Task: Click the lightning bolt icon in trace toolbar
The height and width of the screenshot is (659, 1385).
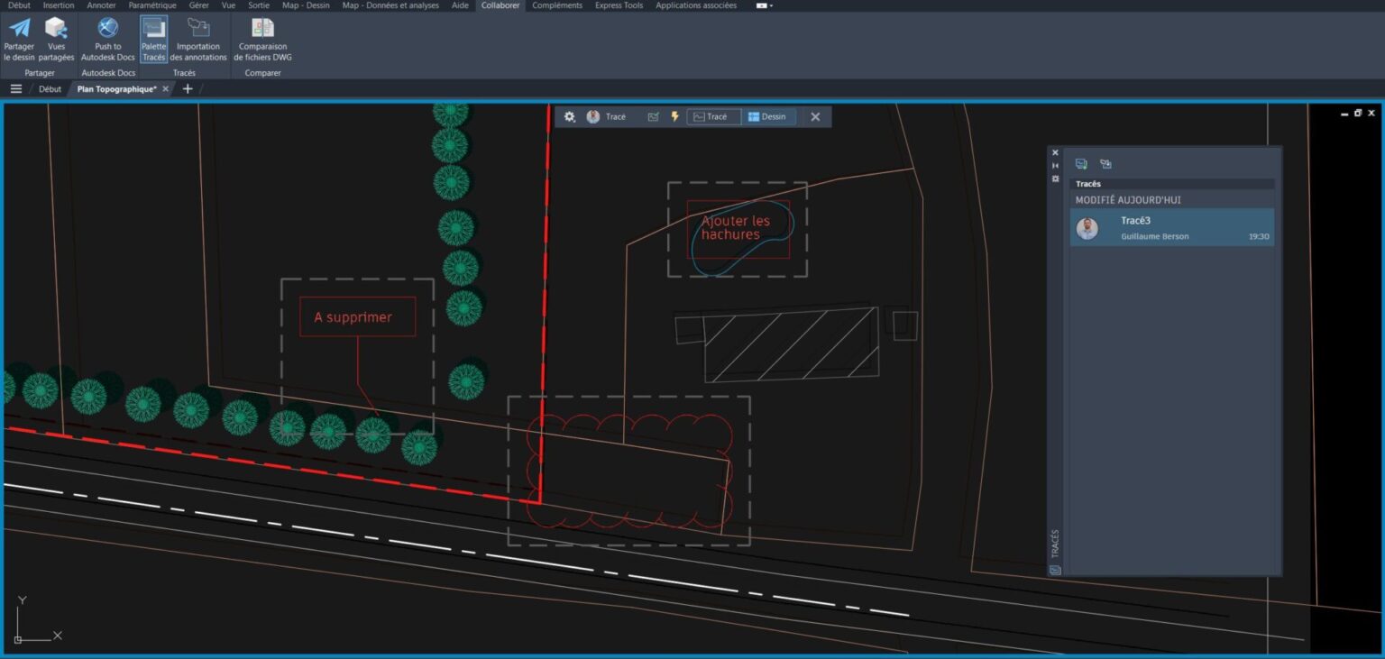Action: [673, 116]
